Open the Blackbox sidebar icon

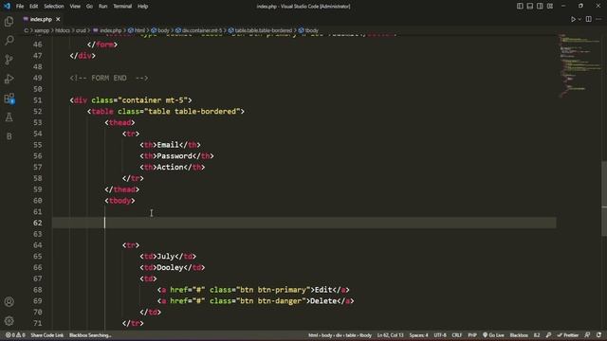tap(9, 136)
